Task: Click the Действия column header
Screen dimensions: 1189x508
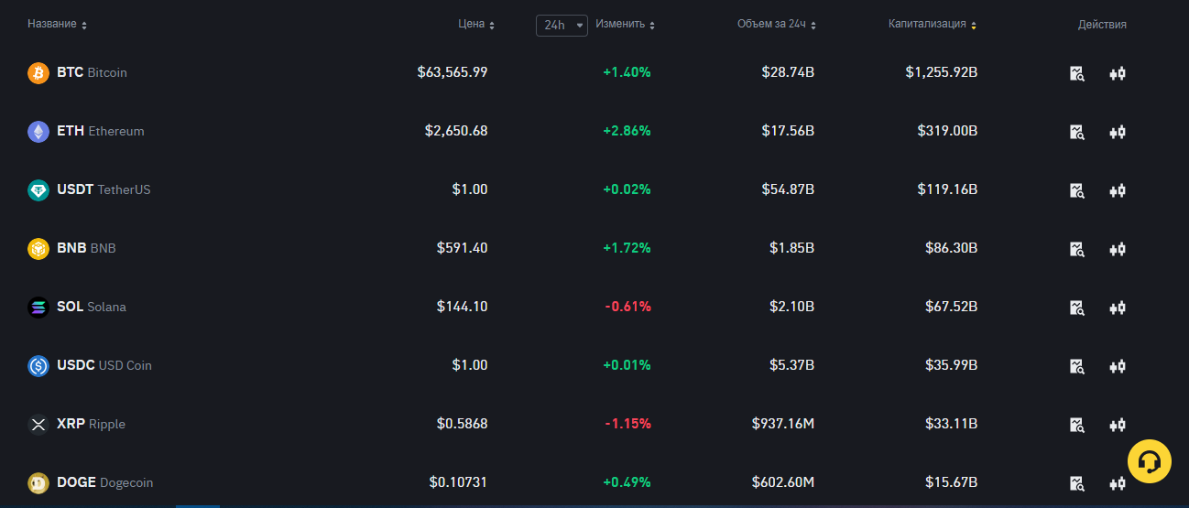Action: click(x=1102, y=25)
